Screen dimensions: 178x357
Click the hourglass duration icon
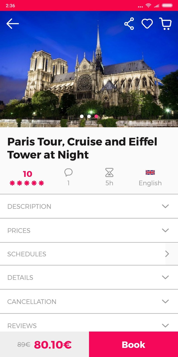click(109, 172)
